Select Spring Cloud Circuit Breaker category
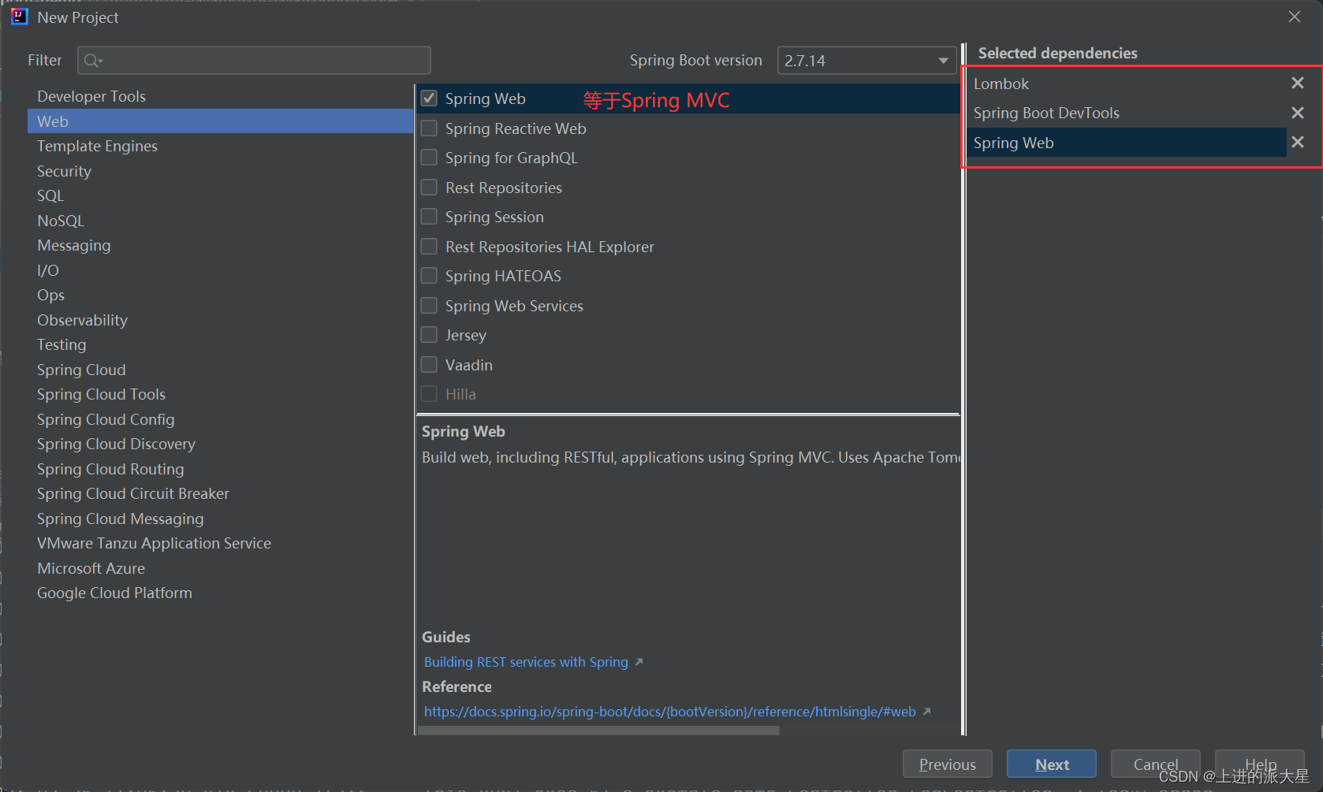Screen dimensions: 1323x792 220,493
